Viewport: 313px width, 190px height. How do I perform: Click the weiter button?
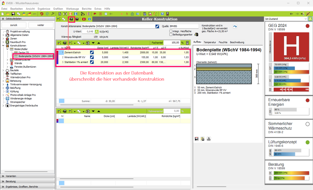(41, 25)
